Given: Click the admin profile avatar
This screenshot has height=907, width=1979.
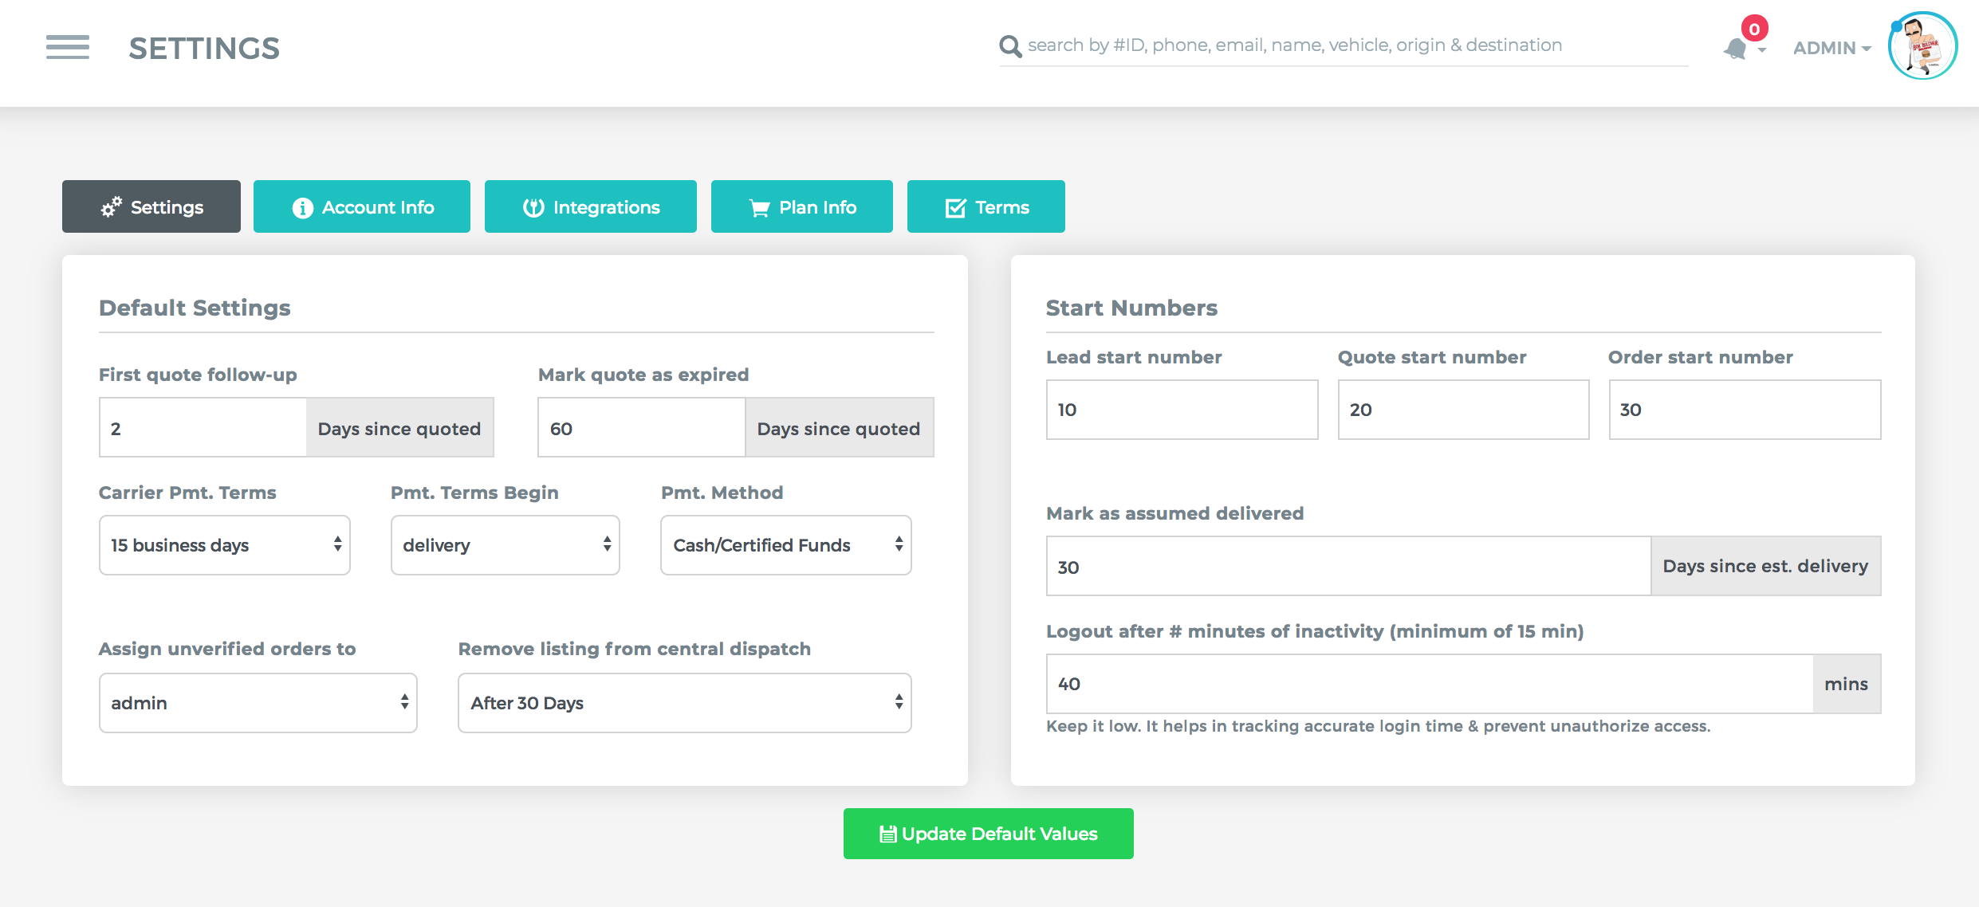Looking at the screenshot, I should (1923, 46).
